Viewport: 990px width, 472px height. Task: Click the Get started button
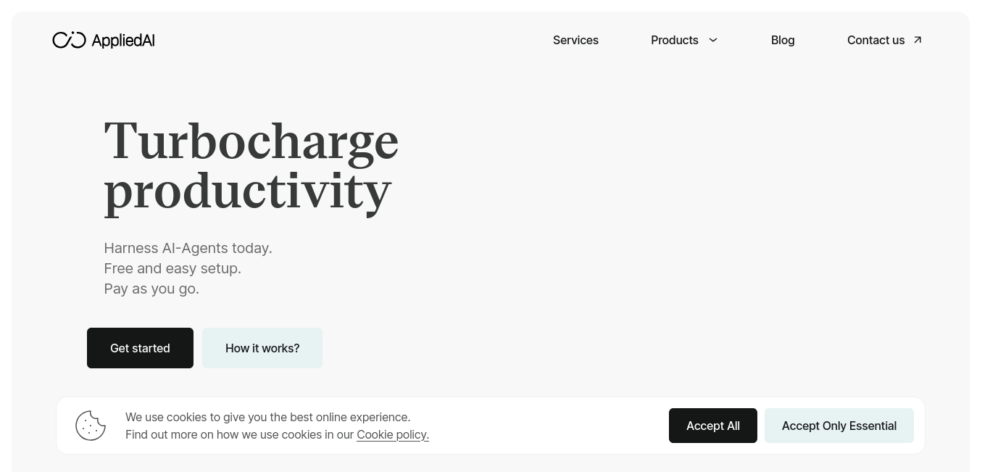[x=140, y=348]
